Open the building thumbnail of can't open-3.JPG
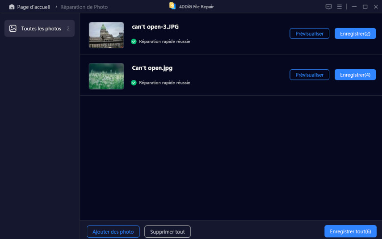382x239 pixels. pyautogui.click(x=106, y=35)
